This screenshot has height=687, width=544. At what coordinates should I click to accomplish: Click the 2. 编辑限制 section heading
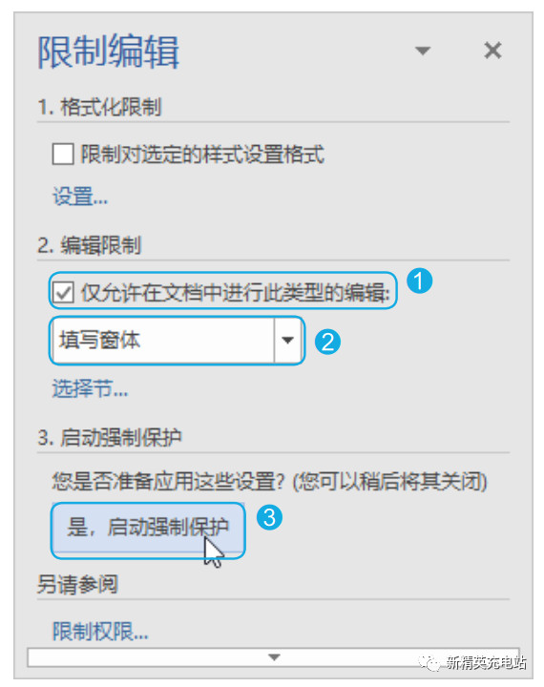[x=90, y=245]
